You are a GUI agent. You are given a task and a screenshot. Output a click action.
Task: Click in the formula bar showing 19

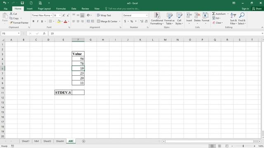(155, 33)
